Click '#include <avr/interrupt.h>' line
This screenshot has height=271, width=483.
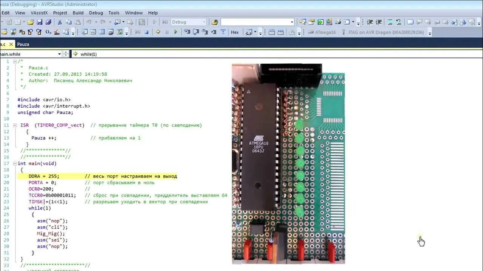point(54,106)
